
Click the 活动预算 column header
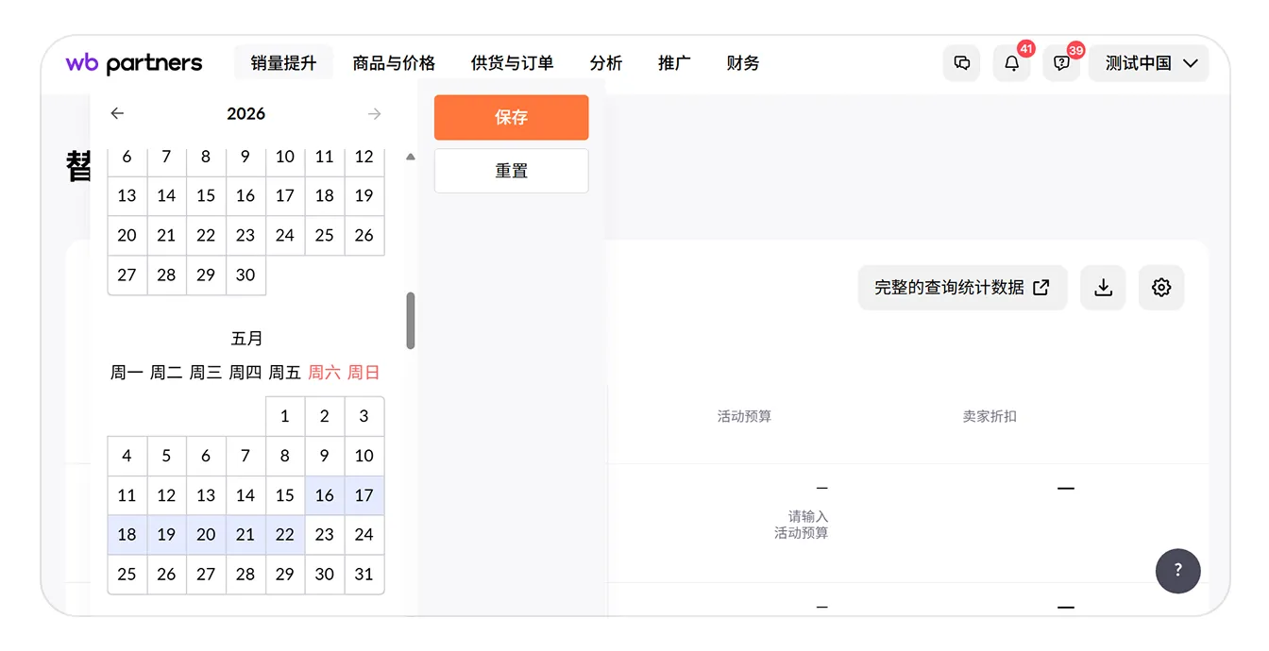pos(744,416)
